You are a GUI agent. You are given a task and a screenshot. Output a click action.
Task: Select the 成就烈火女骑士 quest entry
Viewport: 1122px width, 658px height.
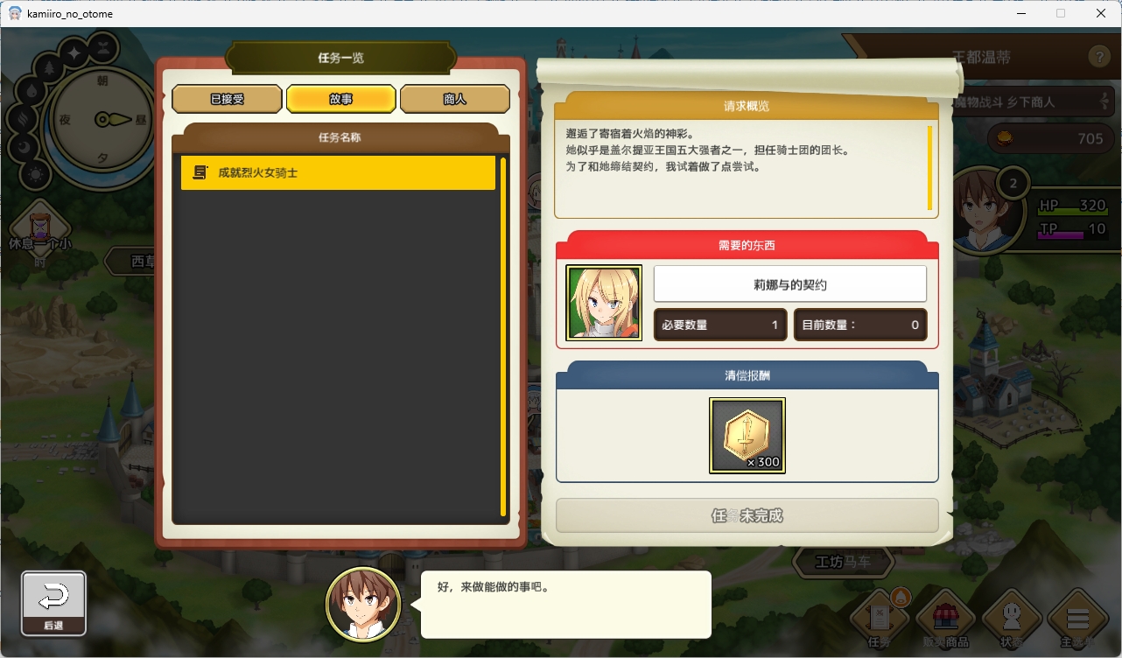click(x=338, y=173)
